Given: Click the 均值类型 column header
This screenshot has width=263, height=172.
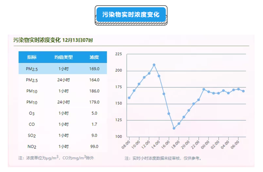Looking at the screenshot, I should [x=64, y=57].
